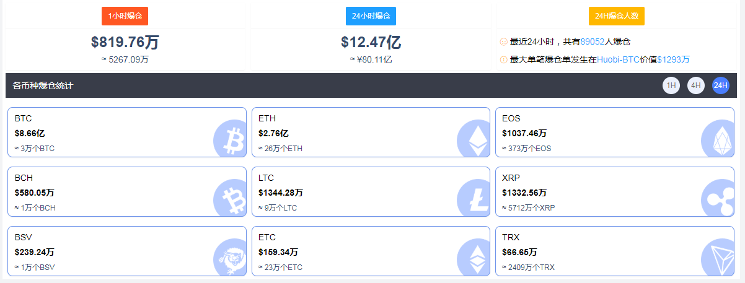Switch statistics to the 1H interval
745x283 pixels.
coord(671,85)
